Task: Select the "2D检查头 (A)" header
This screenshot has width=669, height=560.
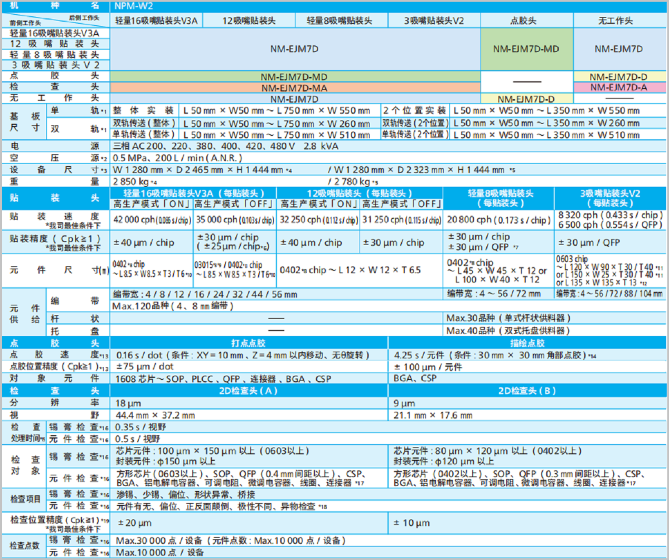Action: 249,391
